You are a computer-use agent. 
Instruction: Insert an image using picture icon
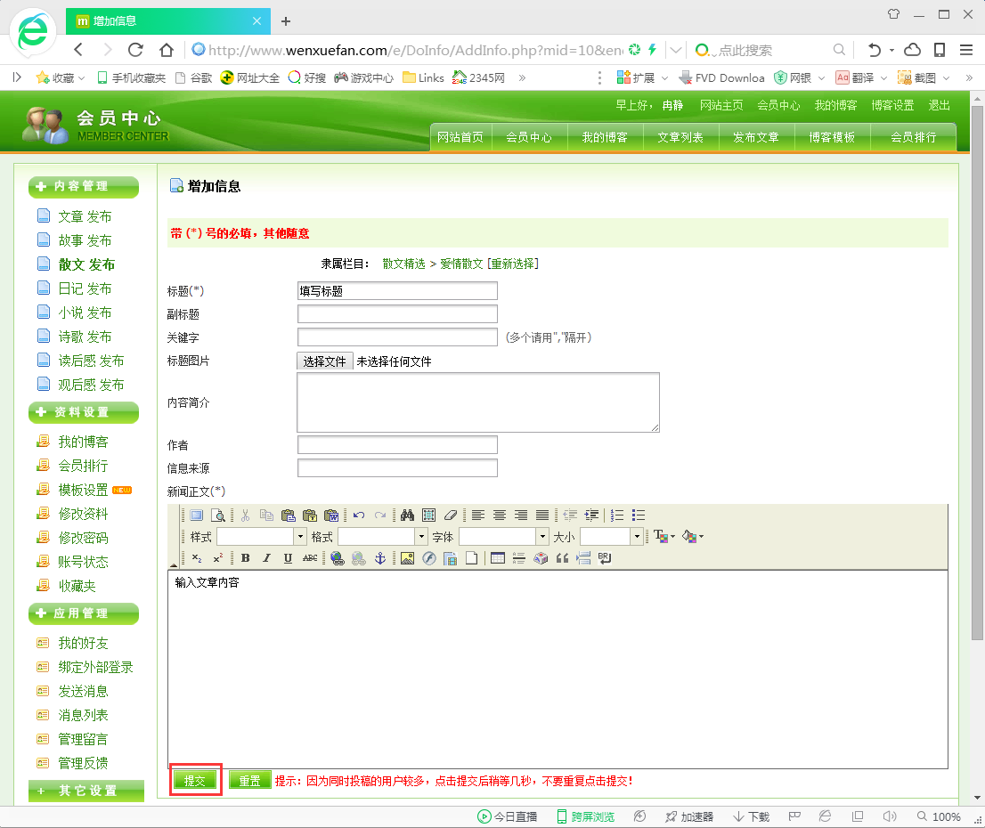(407, 558)
